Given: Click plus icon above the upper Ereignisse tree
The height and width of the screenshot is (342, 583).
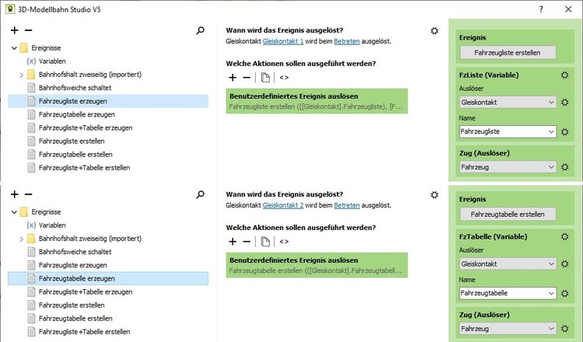Looking at the screenshot, I should [x=15, y=31].
